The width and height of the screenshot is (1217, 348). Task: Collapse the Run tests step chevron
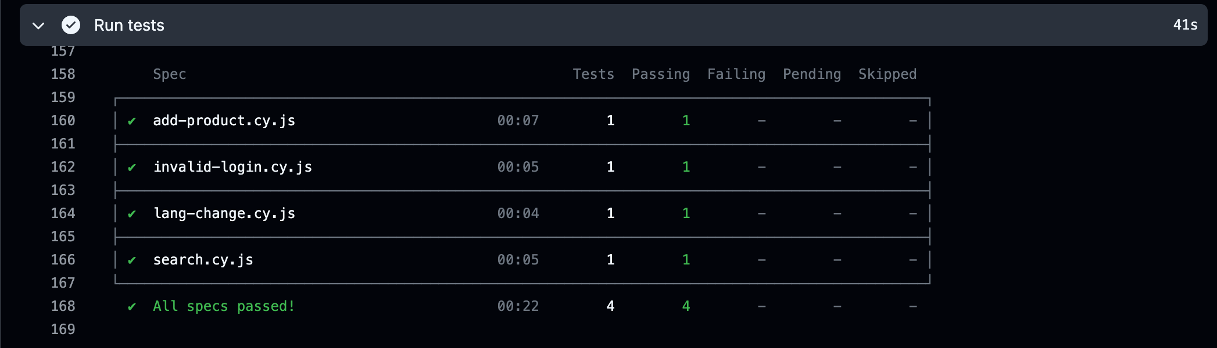(x=38, y=26)
